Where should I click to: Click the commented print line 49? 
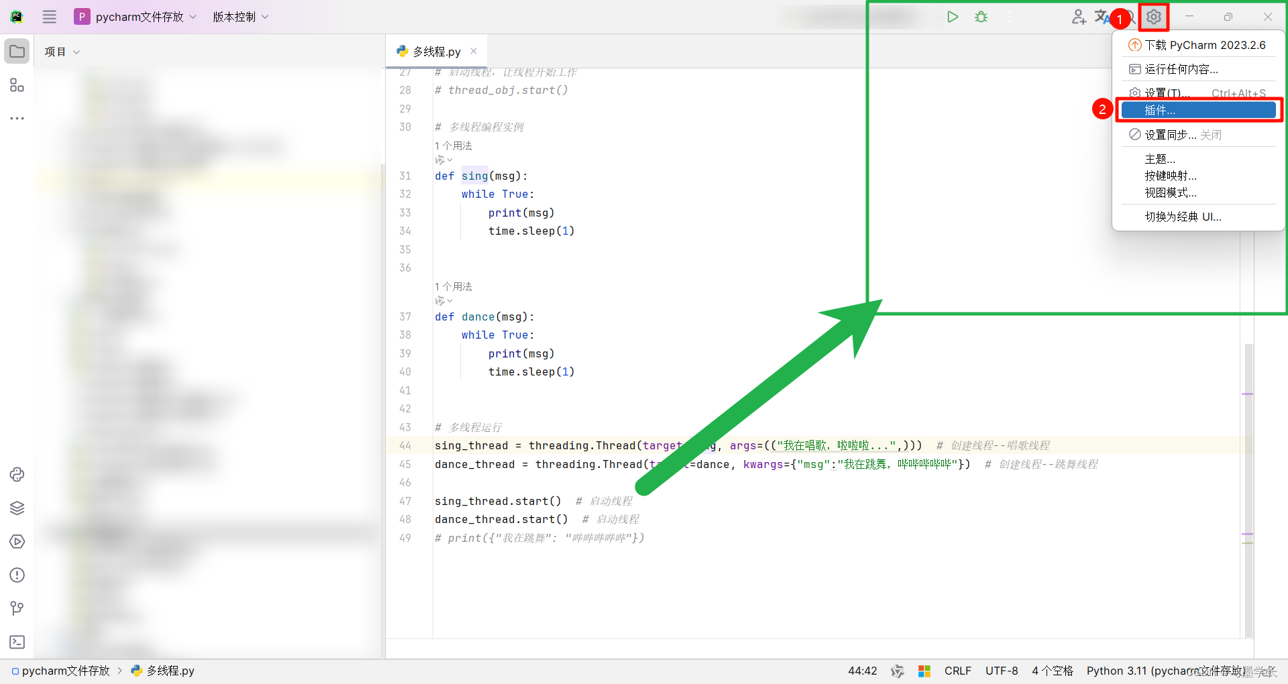[539, 538]
